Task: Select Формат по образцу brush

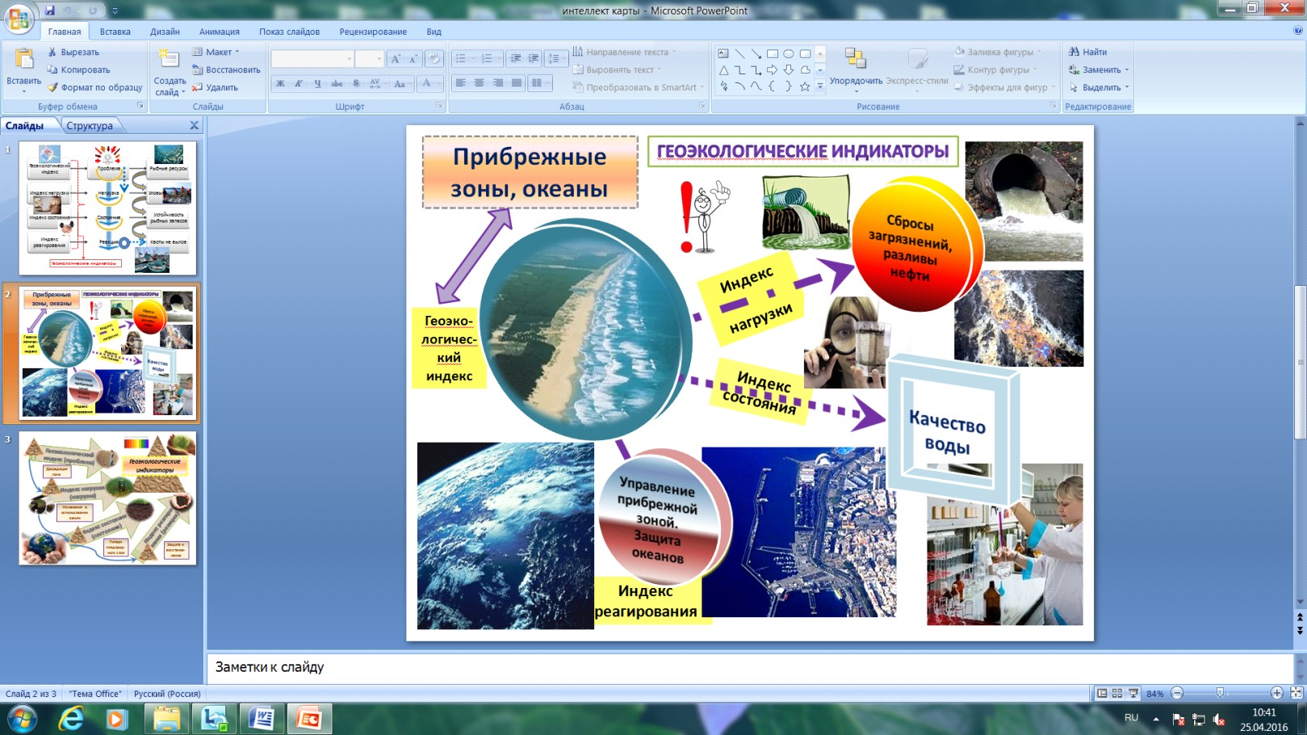Action: [52, 87]
